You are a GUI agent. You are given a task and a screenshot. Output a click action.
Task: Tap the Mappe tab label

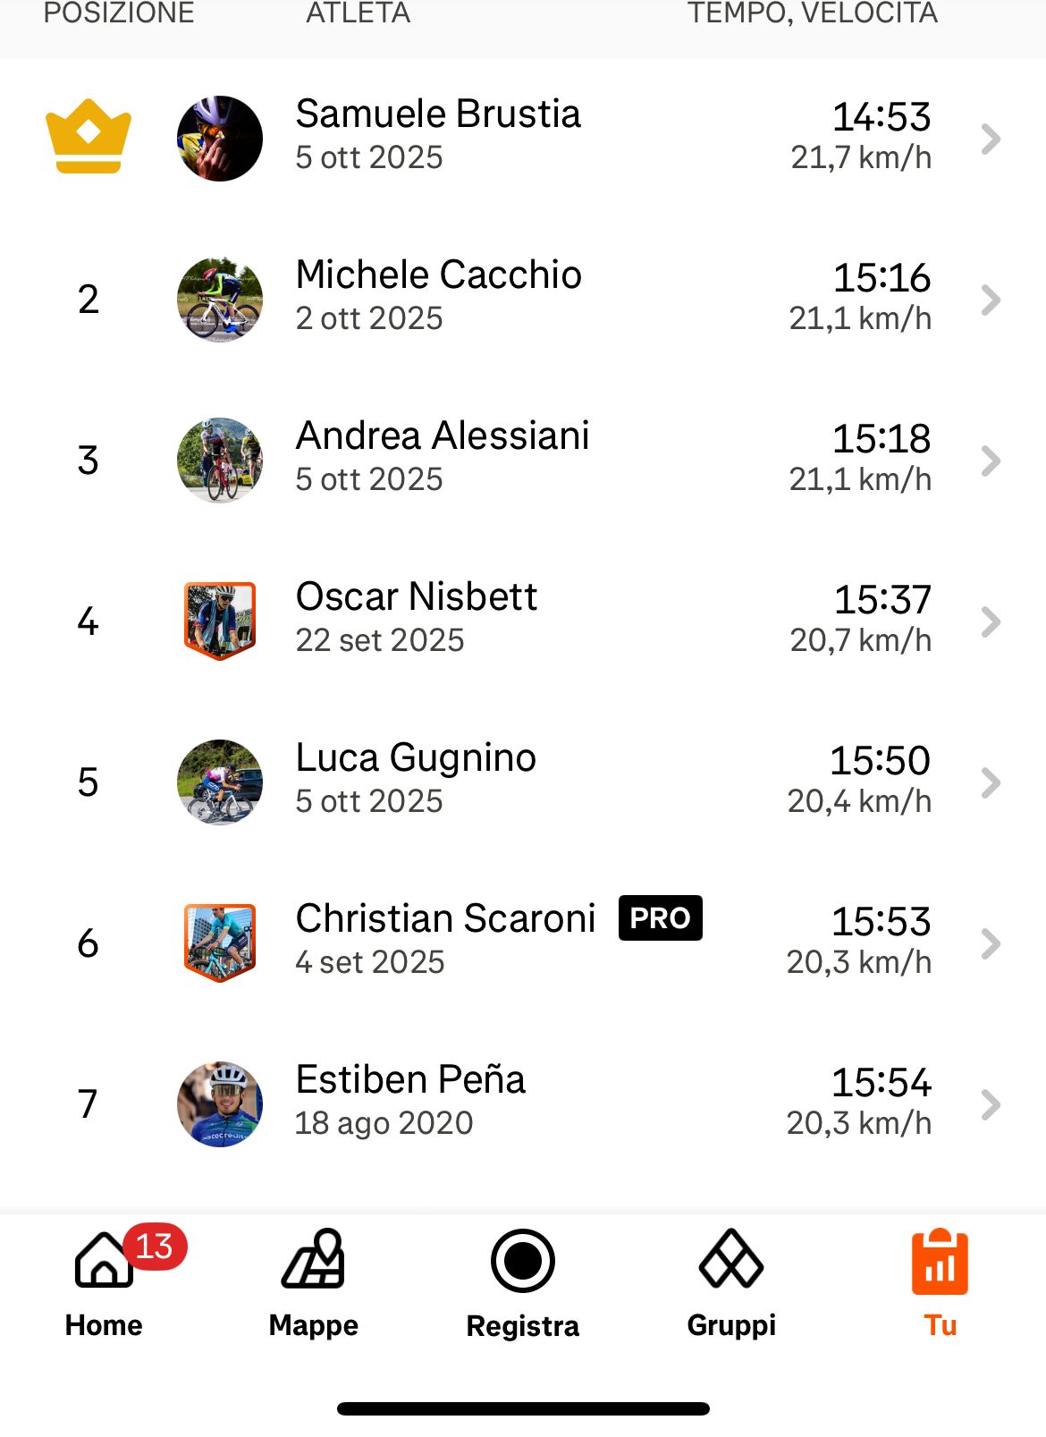click(x=313, y=1325)
